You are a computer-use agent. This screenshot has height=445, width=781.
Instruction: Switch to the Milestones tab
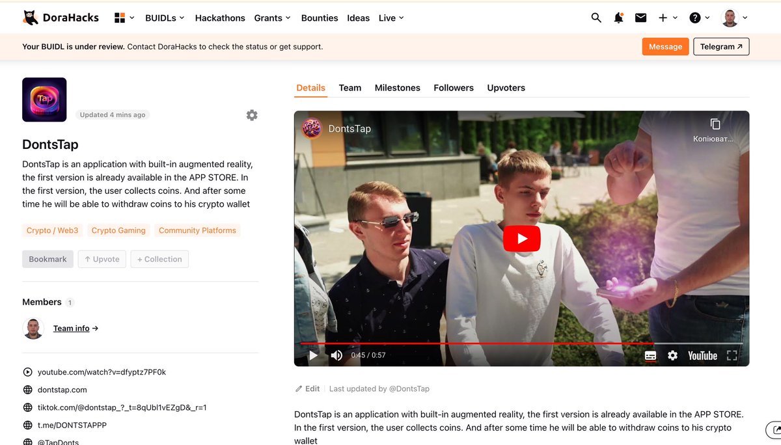pos(398,88)
